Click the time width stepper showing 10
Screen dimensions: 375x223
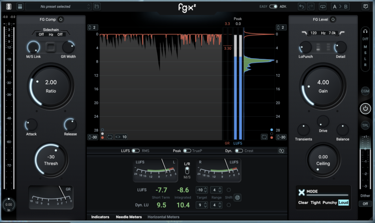pyautogui.click(x=122, y=137)
